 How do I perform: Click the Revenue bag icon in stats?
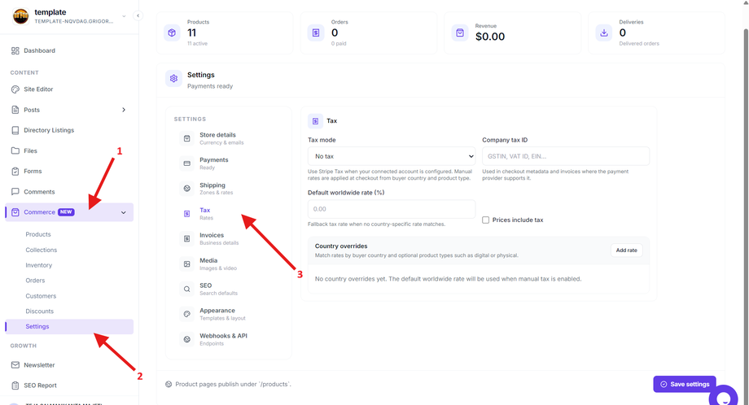[460, 33]
